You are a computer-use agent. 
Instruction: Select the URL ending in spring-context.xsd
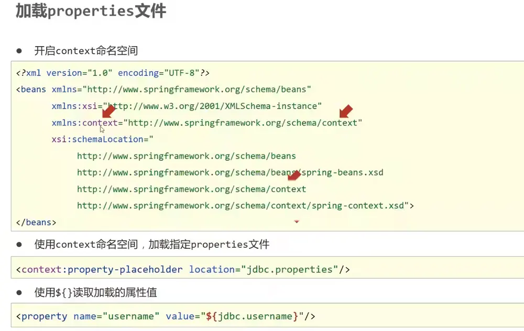[x=241, y=206]
